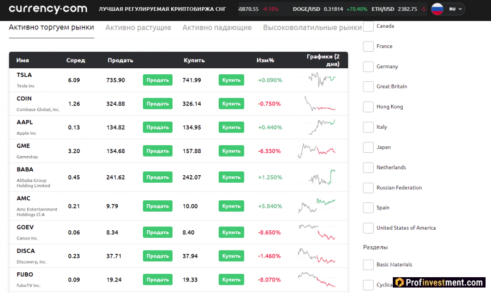Check the Canada checkbox
The height and width of the screenshot is (293, 491).
coord(368,26)
